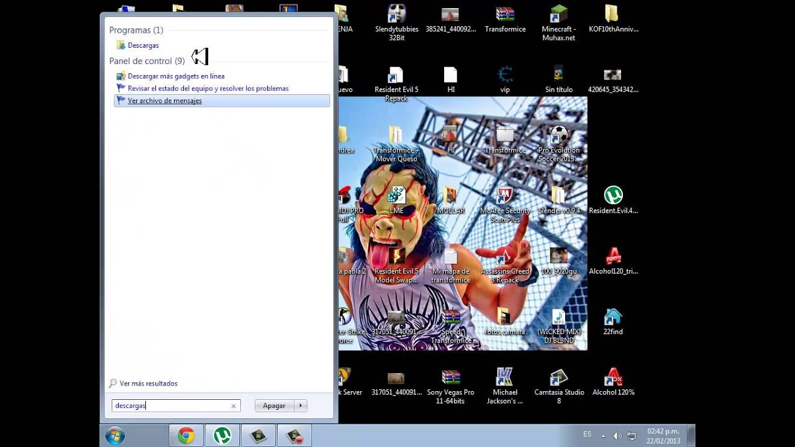Open uTorrent from the taskbar
Image resolution: width=795 pixels, height=447 pixels.
[222, 436]
